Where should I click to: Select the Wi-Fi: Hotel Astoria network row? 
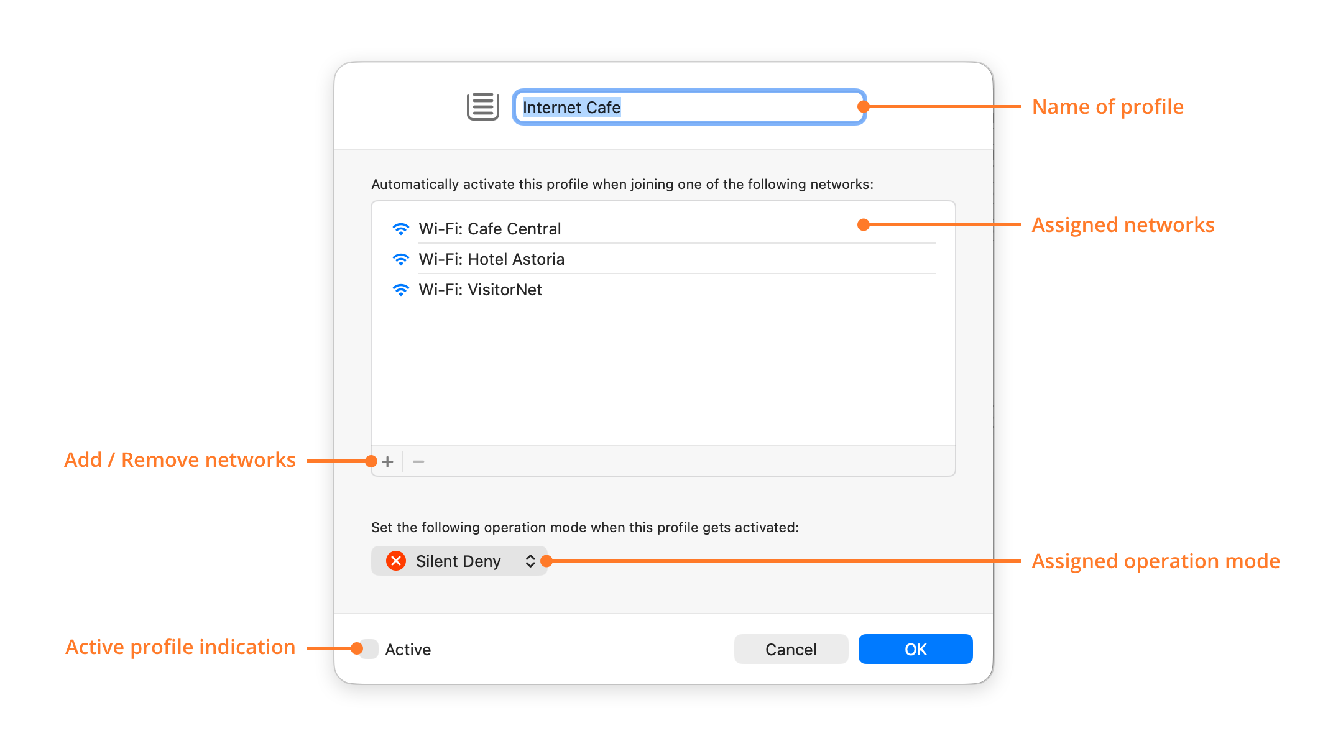coord(663,259)
